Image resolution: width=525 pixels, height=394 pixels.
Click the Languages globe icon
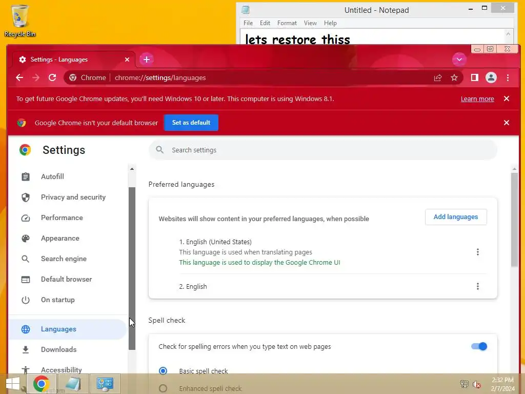click(26, 329)
